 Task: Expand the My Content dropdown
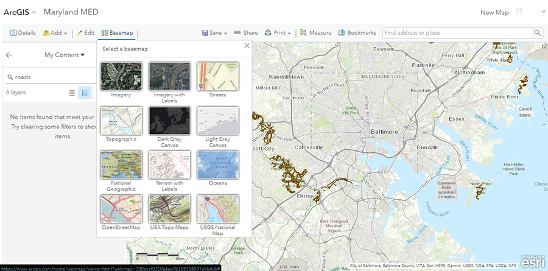click(x=65, y=55)
